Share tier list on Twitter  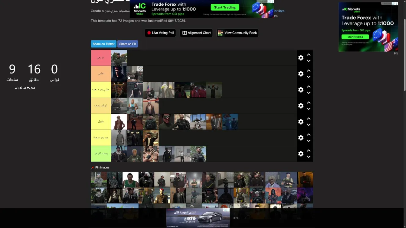coord(103,44)
